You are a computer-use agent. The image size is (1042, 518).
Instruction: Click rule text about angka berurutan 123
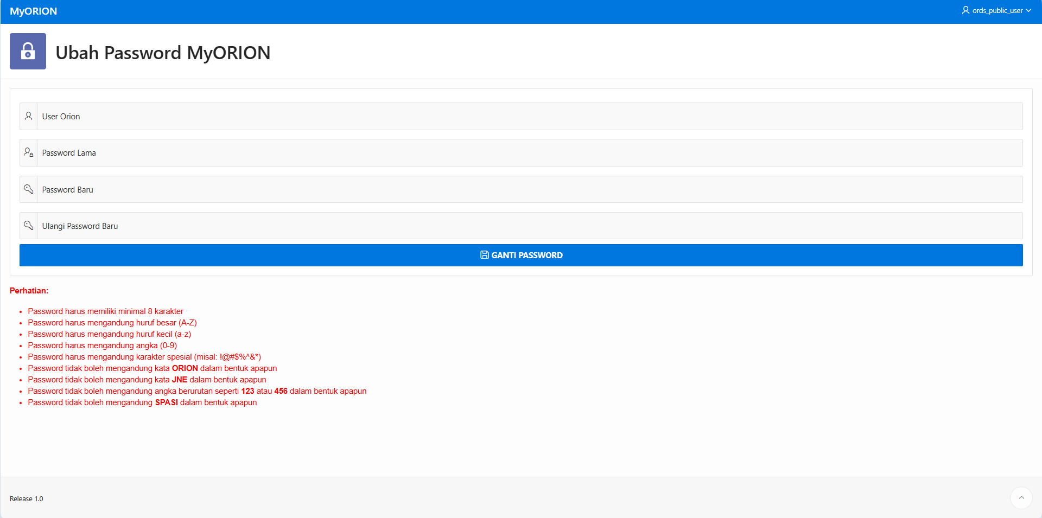tap(198, 391)
